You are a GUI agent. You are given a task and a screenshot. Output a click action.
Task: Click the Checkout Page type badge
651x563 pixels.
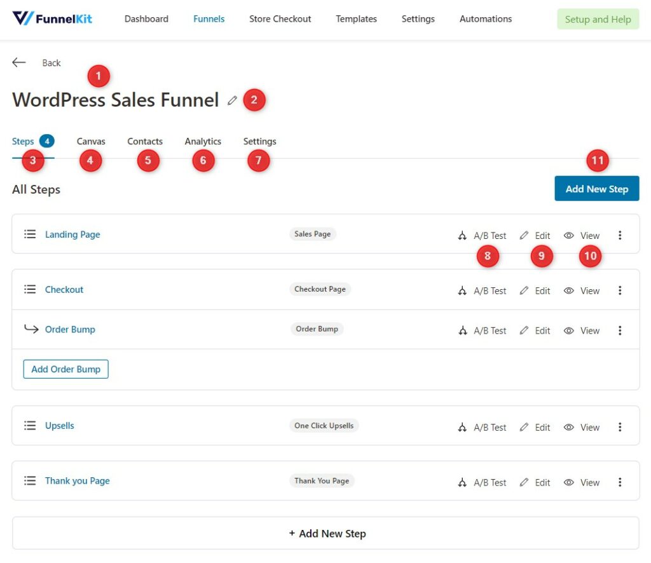(320, 288)
